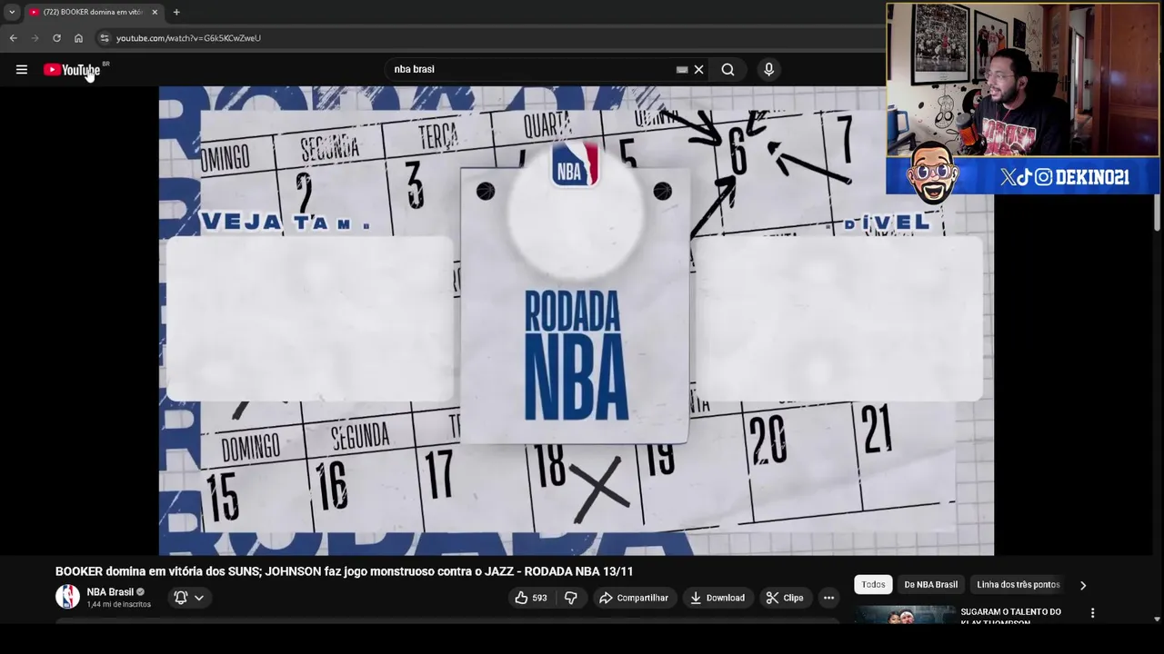Screen dimensions: 1164x654
Task: Create a clip with Clipe
Action: click(785, 598)
